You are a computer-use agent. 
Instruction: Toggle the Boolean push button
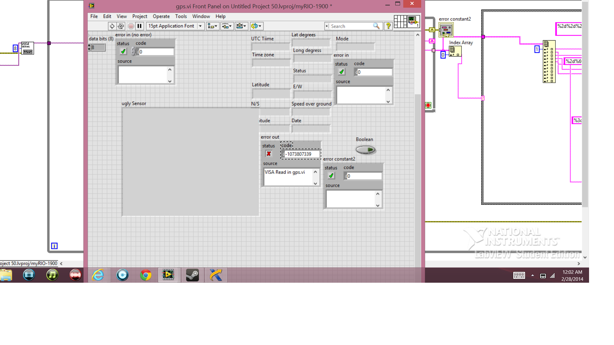[366, 149]
